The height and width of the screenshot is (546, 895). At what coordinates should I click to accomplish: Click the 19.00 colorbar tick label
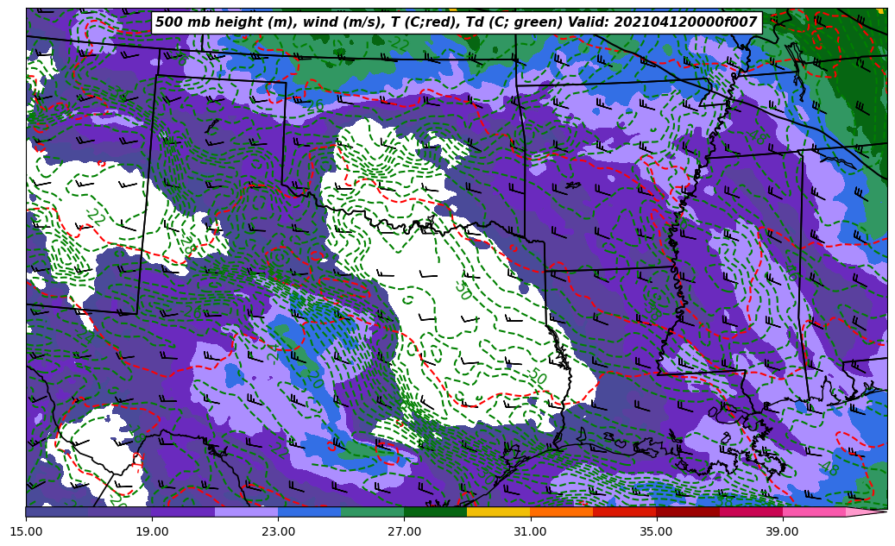152,532
